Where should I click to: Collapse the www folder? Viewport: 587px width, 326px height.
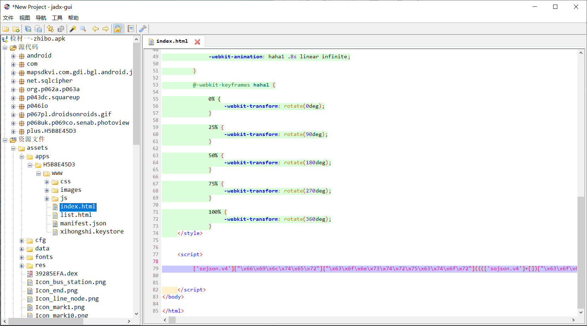38,173
